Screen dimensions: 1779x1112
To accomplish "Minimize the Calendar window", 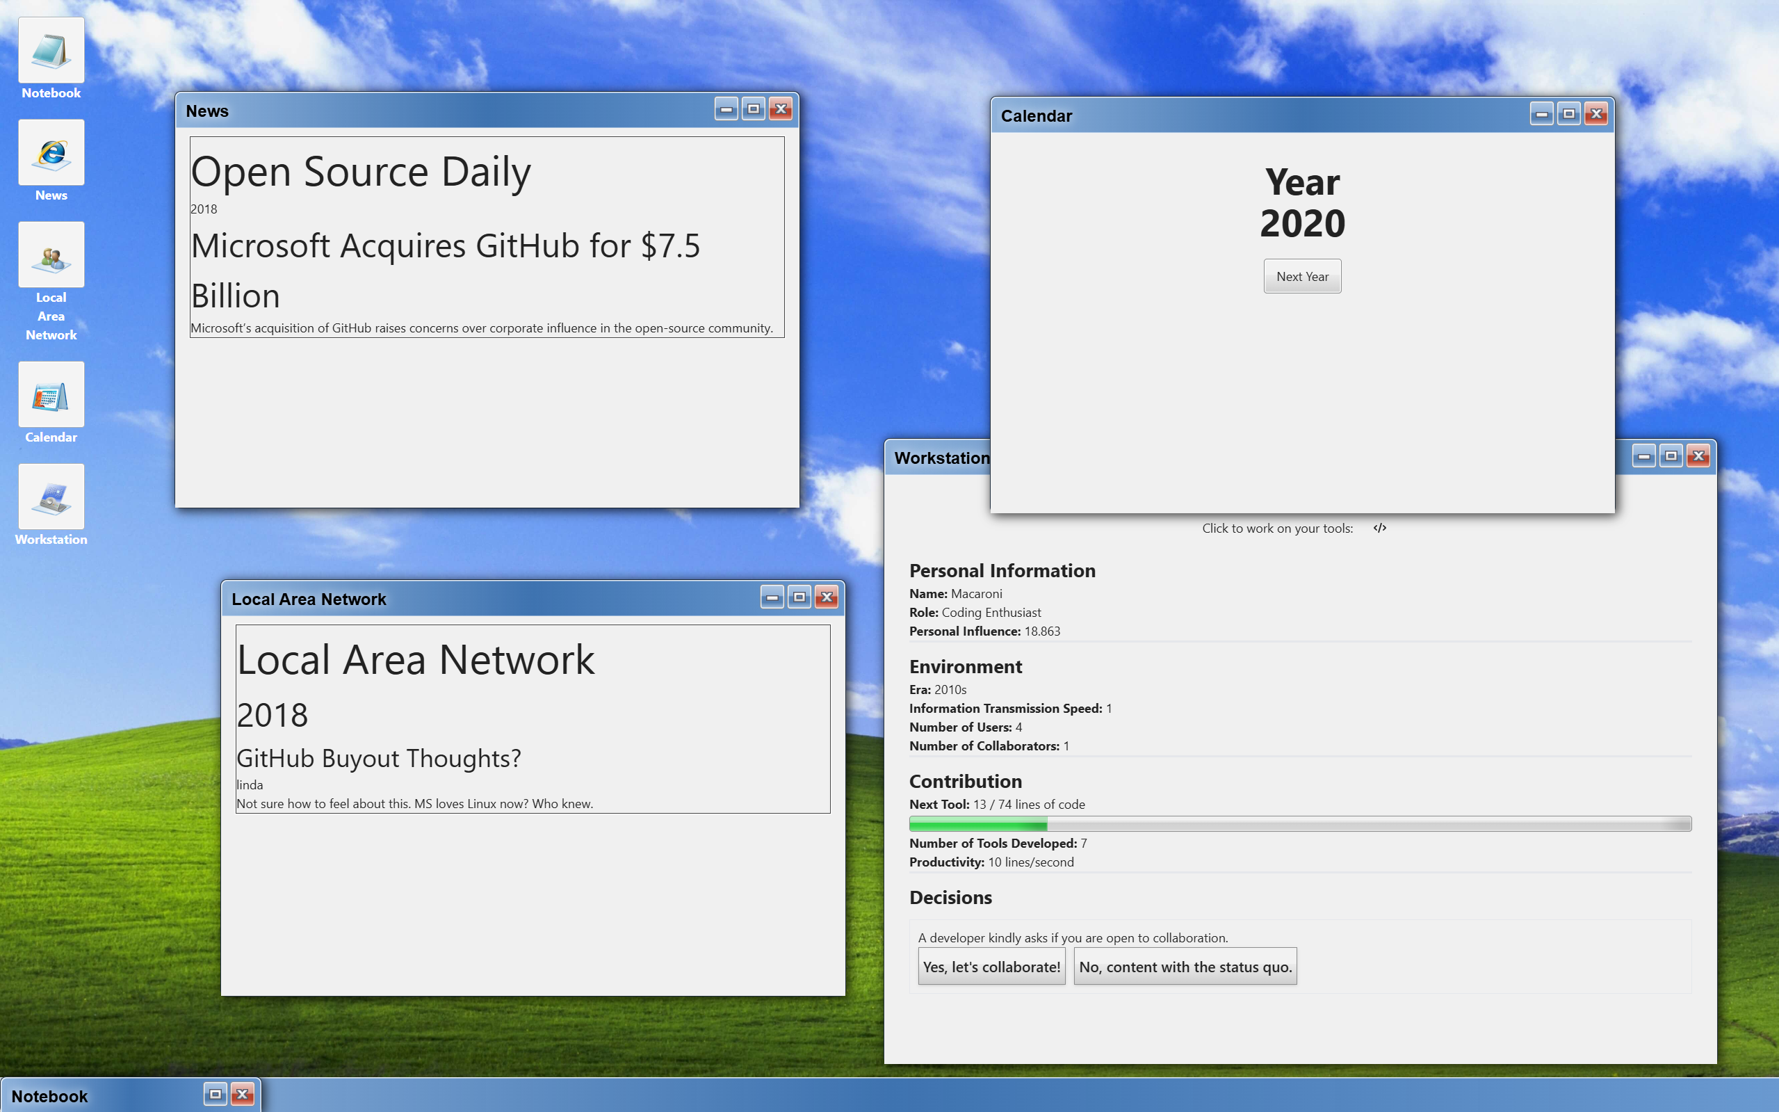I will click(1541, 114).
